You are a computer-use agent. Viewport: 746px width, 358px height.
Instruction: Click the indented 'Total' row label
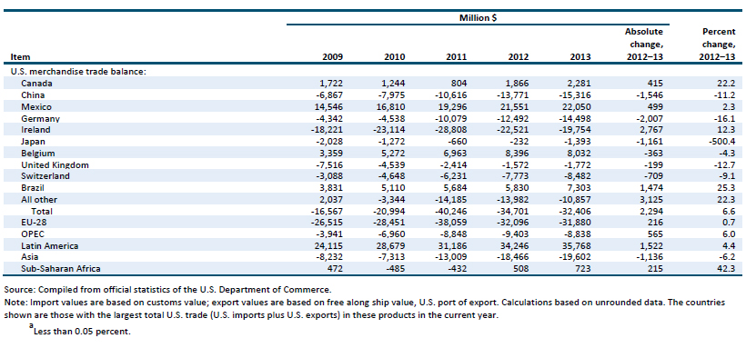pyautogui.click(x=42, y=211)
